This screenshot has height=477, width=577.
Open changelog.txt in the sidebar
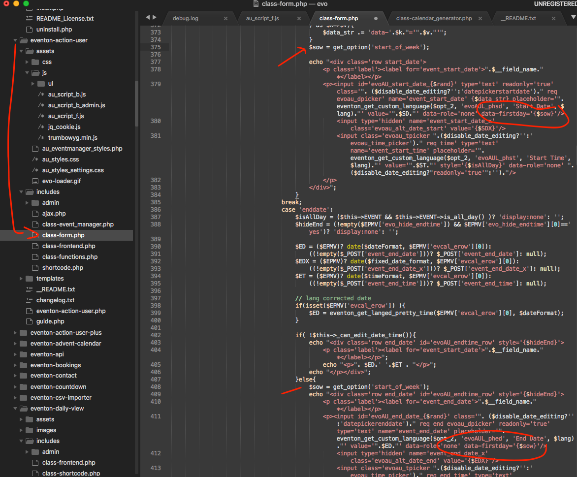[x=55, y=300]
